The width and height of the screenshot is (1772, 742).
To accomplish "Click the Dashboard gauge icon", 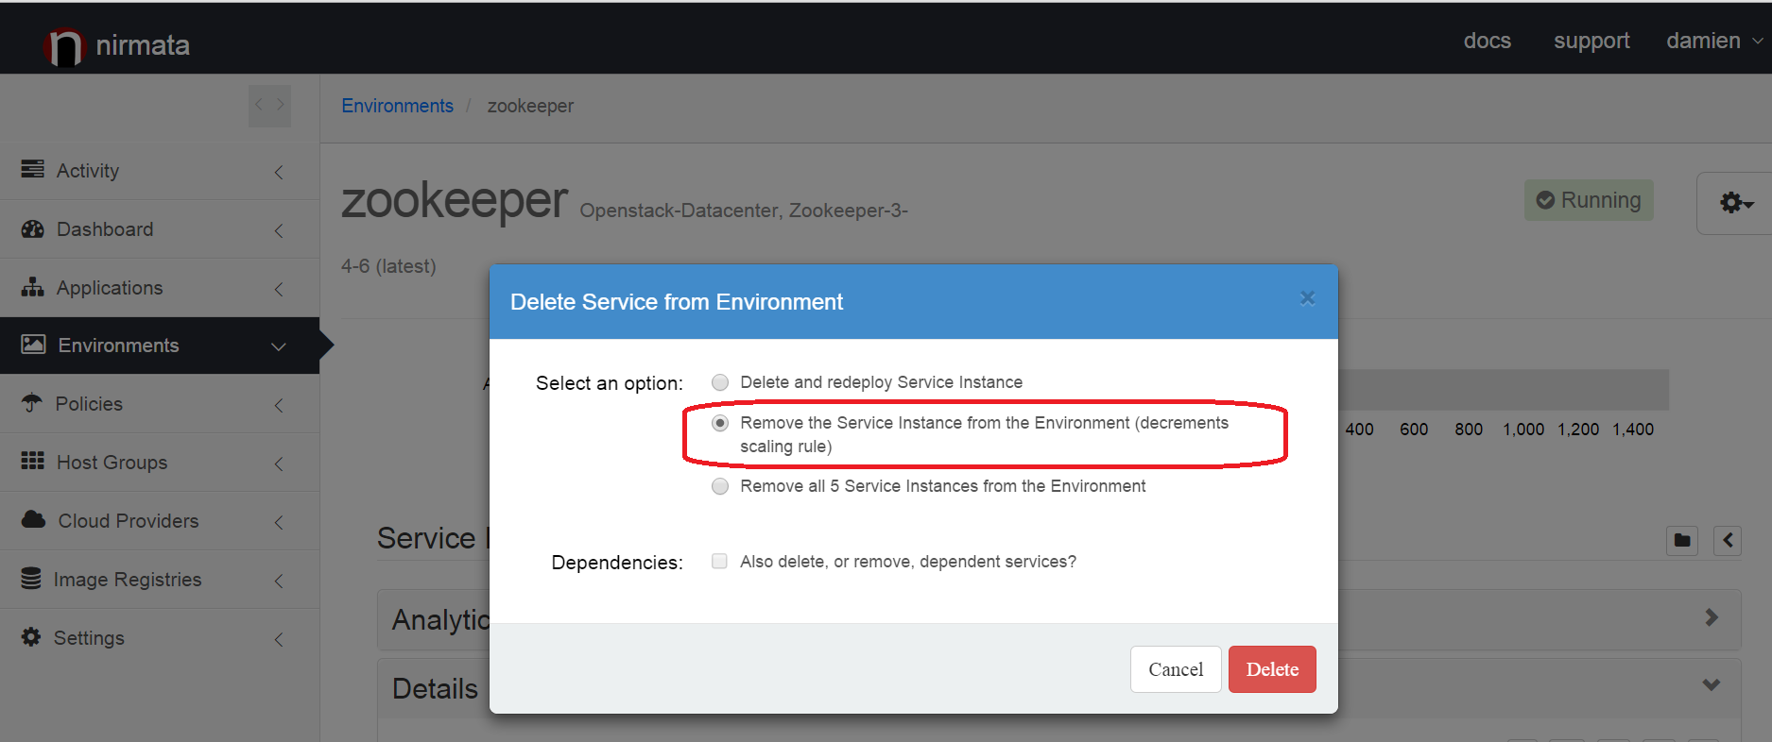I will click(32, 228).
